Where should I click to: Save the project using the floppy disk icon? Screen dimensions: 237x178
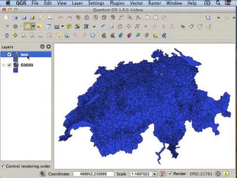coord(24,17)
